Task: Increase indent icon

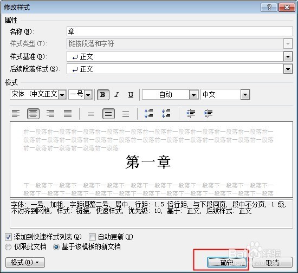Action: pyautogui.click(x=208, y=114)
